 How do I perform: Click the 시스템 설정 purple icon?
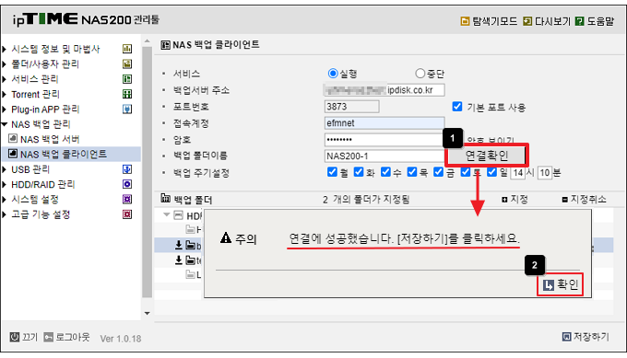[x=127, y=199]
